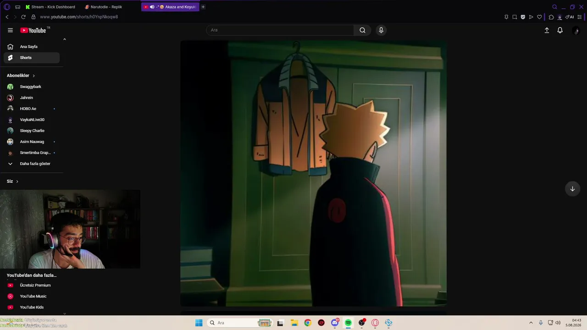The width and height of the screenshot is (587, 330).
Task: Open the browser extensions puzzle icon
Action: tap(551, 17)
